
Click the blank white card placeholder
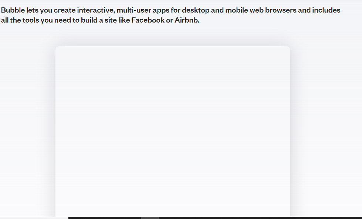173,131
